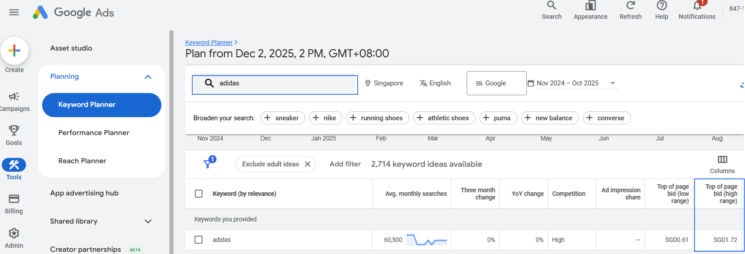Add 'puma' suggestion chip
Image resolution: width=745 pixels, height=254 pixels.
pos(498,118)
